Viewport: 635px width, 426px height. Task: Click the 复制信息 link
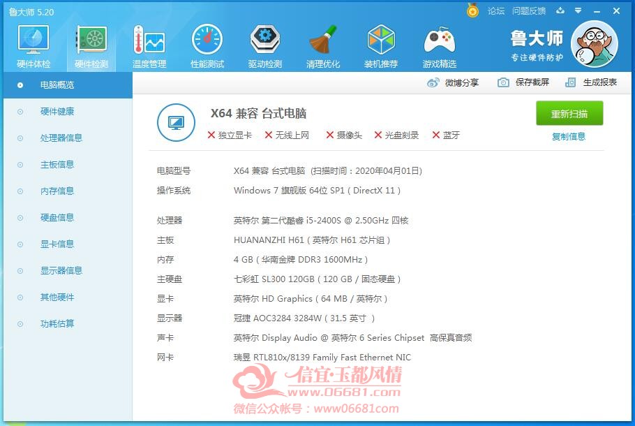pos(569,137)
